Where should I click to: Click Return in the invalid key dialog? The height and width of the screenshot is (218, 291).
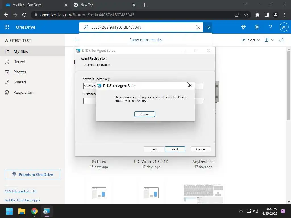pyautogui.click(x=144, y=114)
